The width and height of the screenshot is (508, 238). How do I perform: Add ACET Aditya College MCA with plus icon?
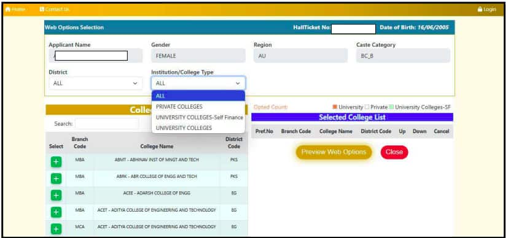pos(56,229)
